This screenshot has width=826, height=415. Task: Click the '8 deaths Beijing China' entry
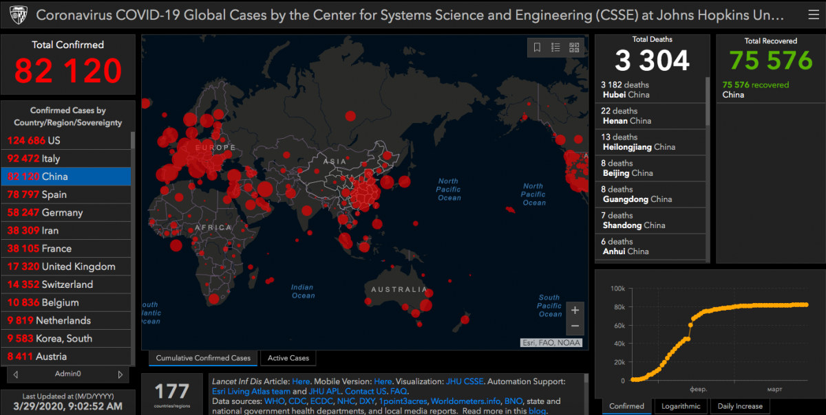pos(650,168)
